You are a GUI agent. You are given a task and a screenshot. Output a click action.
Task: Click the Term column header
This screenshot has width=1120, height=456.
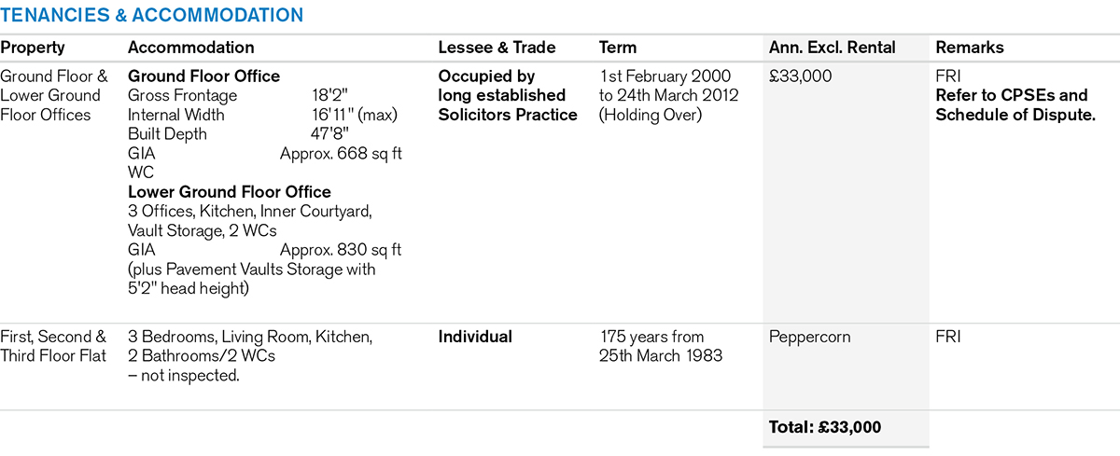point(618,48)
